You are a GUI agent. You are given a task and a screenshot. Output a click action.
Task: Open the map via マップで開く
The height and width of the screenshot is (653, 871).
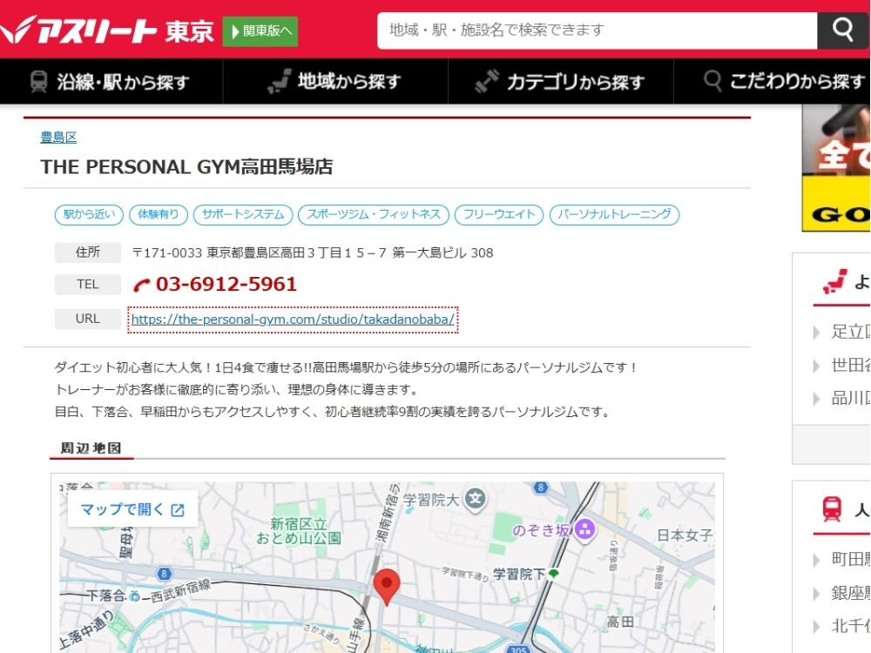tap(132, 509)
